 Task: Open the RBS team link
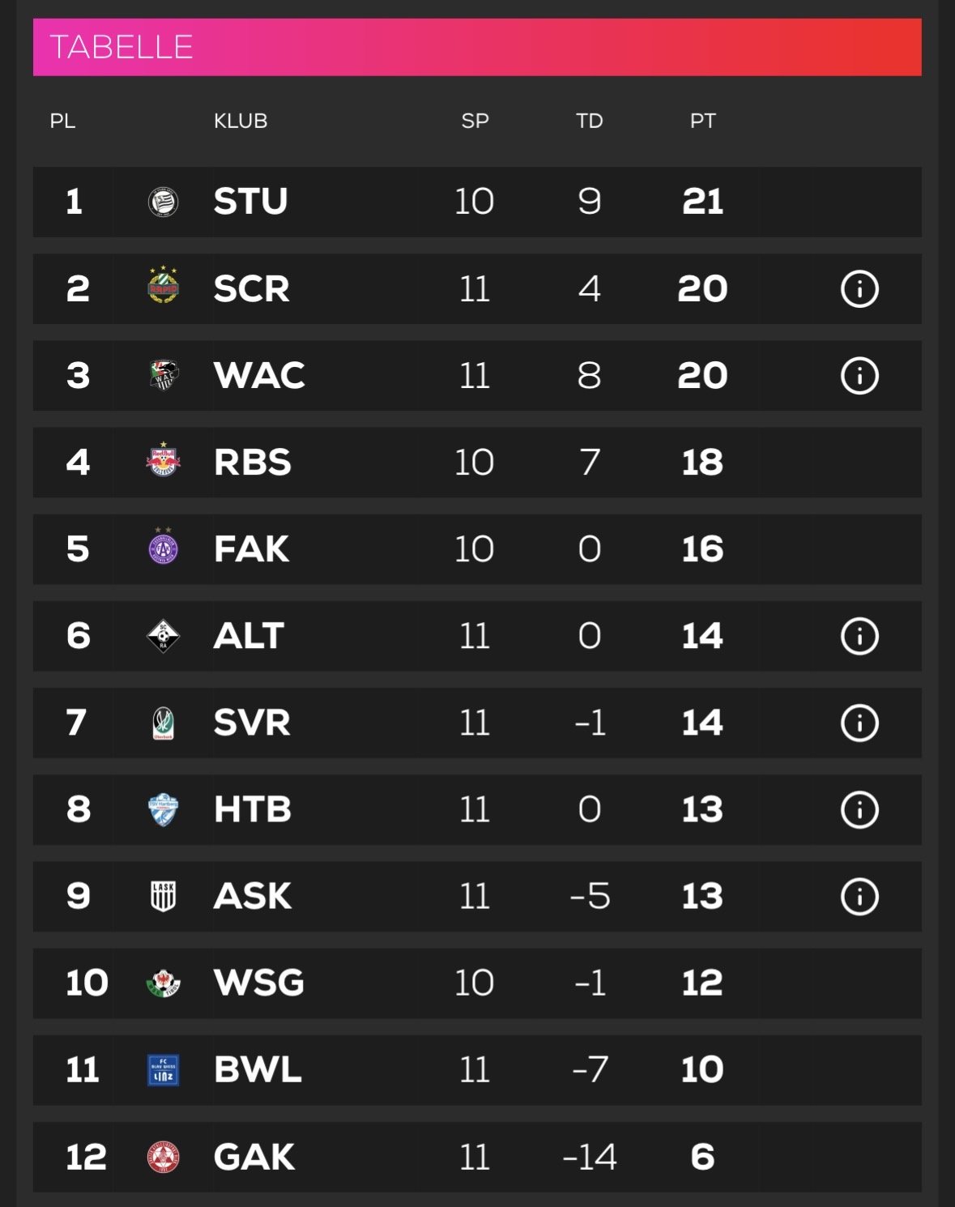252,463
